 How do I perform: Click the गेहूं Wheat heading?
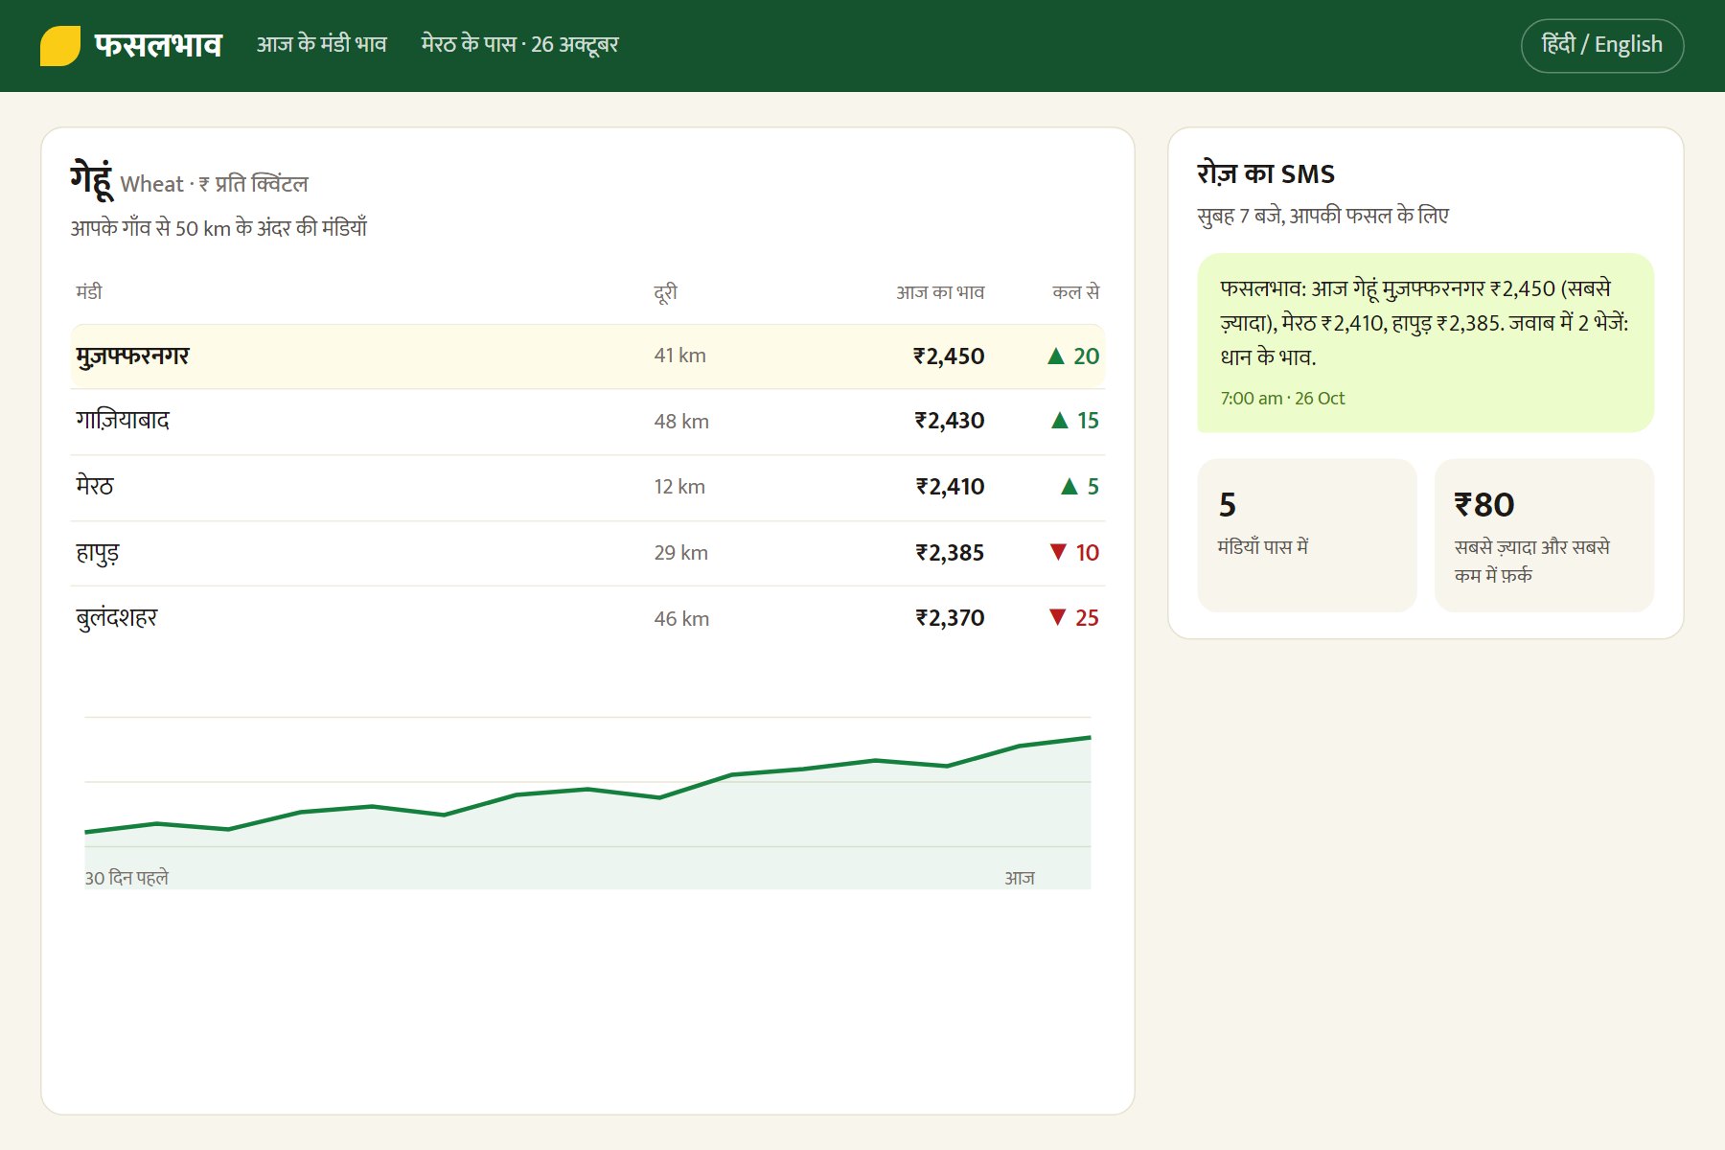[x=189, y=179]
